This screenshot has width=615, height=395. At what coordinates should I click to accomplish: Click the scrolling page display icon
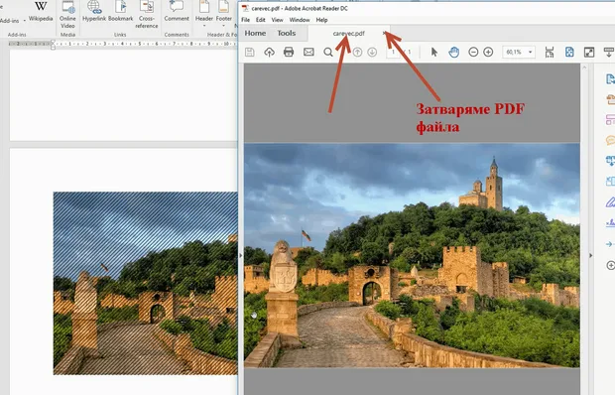[550, 52]
